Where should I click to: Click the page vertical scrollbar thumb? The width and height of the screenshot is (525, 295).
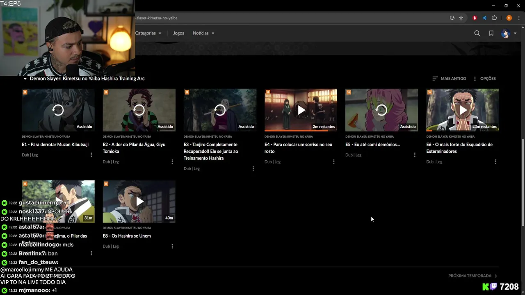[x=523, y=182]
